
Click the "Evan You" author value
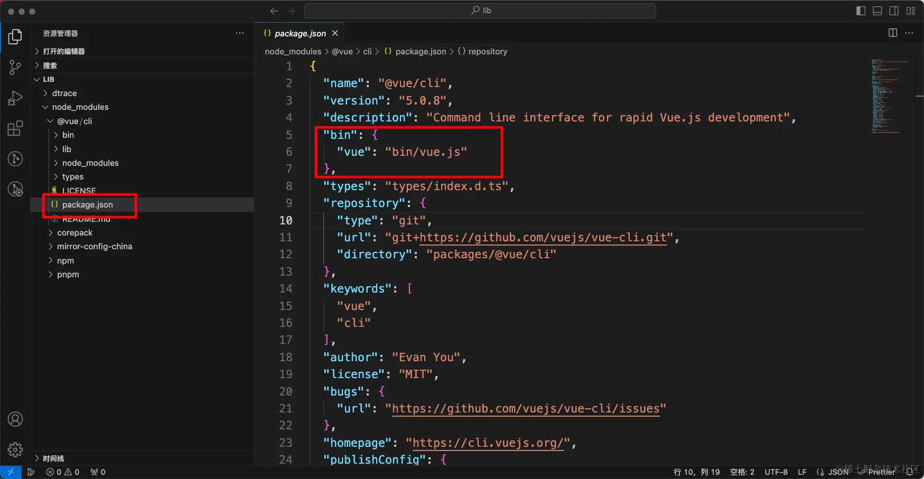pyautogui.click(x=426, y=358)
